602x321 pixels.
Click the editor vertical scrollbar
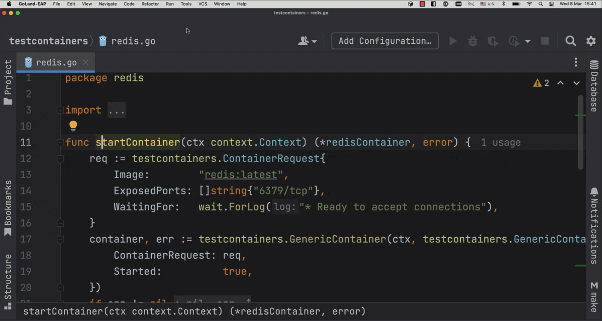pyautogui.click(x=580, y=132)
